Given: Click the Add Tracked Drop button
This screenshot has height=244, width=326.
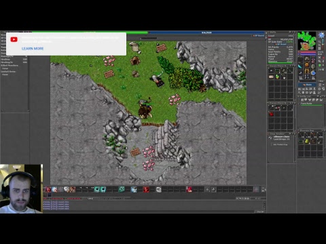Looking at the screenshot, I should click(x=280, y=144).
